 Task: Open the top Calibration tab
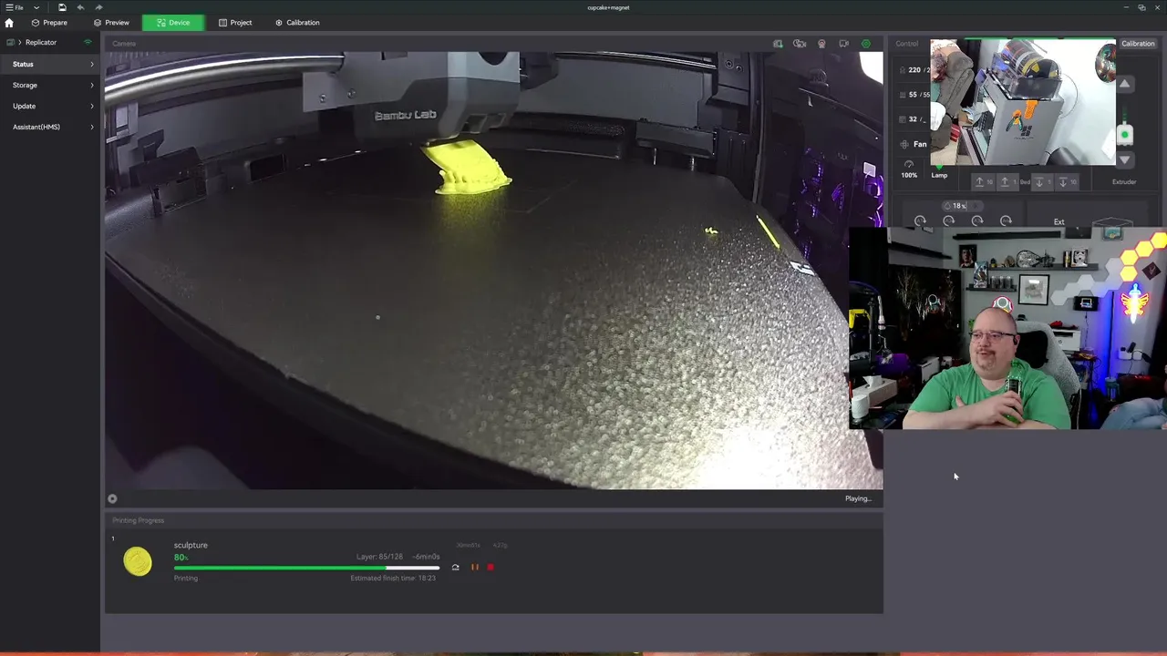pyautogui.click(x=297, y=23)
